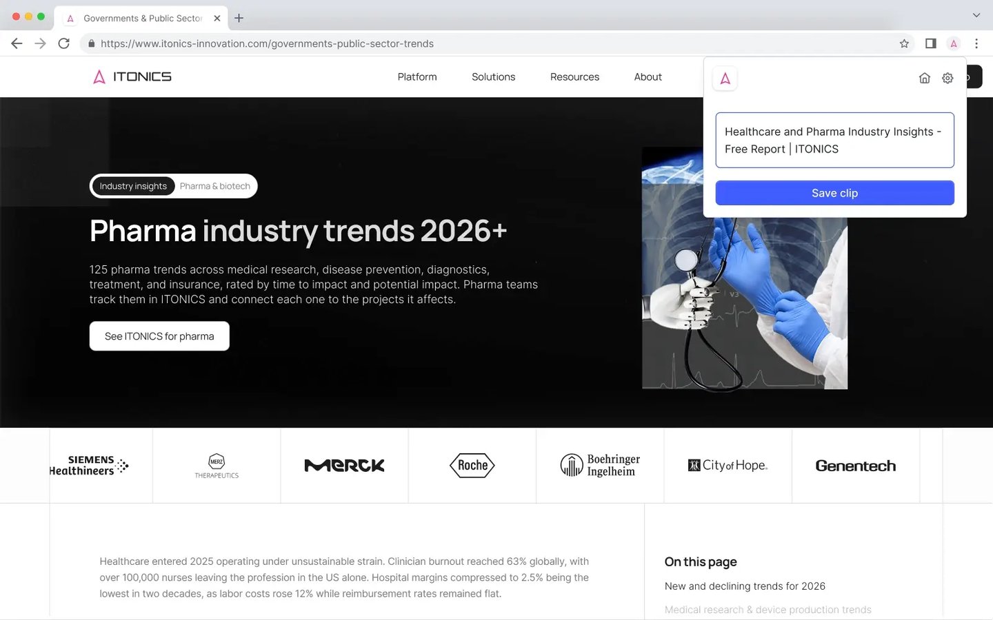993x620 pixels.
Task: Click the Boehringer Ingelheim logo
Action: pyautogui.click(x=600, y=466)
